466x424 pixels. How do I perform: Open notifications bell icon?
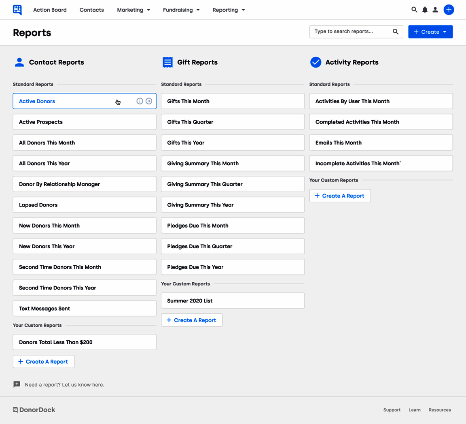pyautogui.click(x=425, y=10)
